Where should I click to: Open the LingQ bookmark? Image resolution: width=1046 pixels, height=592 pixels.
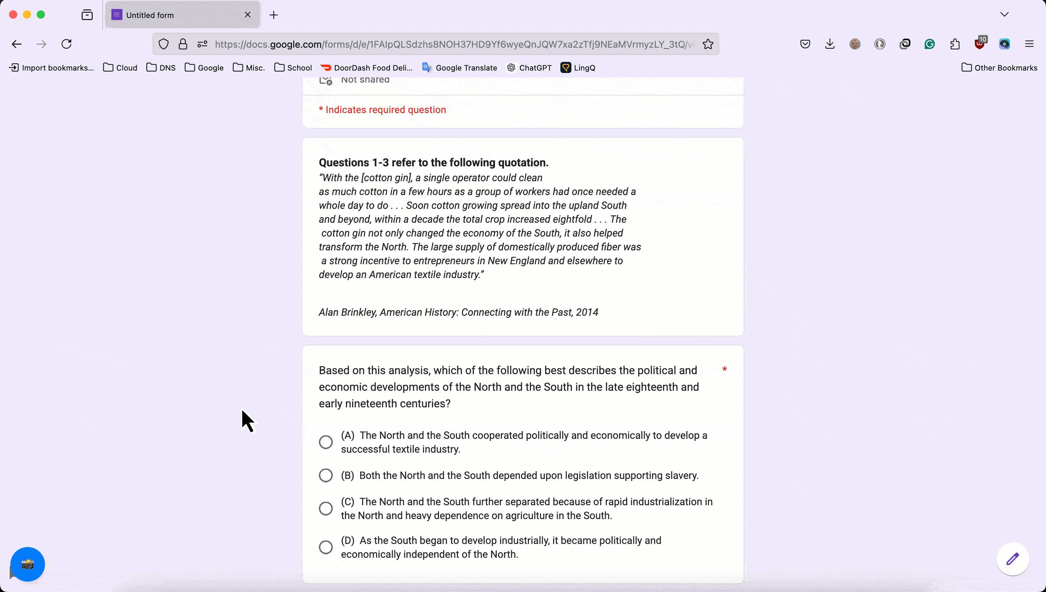578,67
